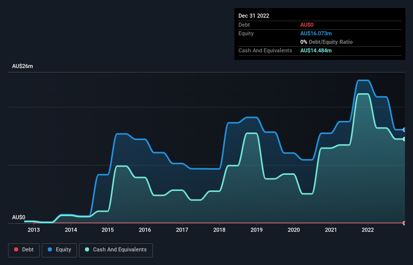Select the teal Cash endpoint marker
The width and height of the screenshot is (413, 265).
(x=404, y=139)
